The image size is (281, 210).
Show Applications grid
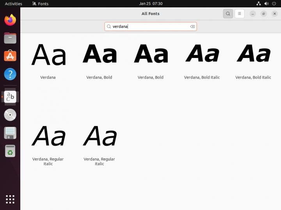coord(10,199)
